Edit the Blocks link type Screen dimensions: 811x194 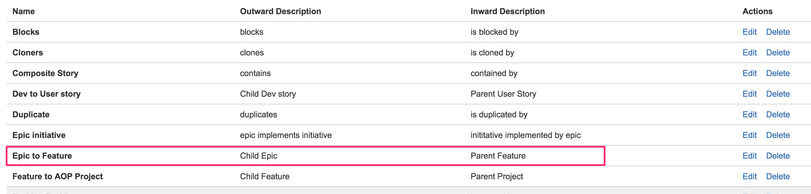[x=749, y=32]
